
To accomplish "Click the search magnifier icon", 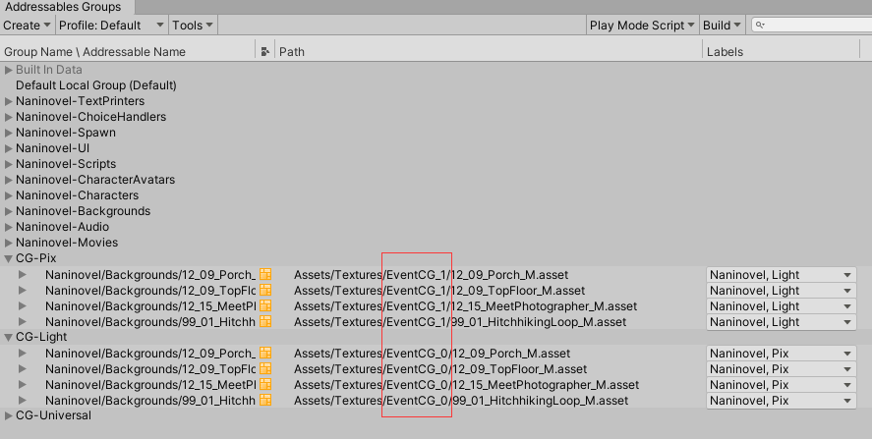I will (x=760, y=26).
